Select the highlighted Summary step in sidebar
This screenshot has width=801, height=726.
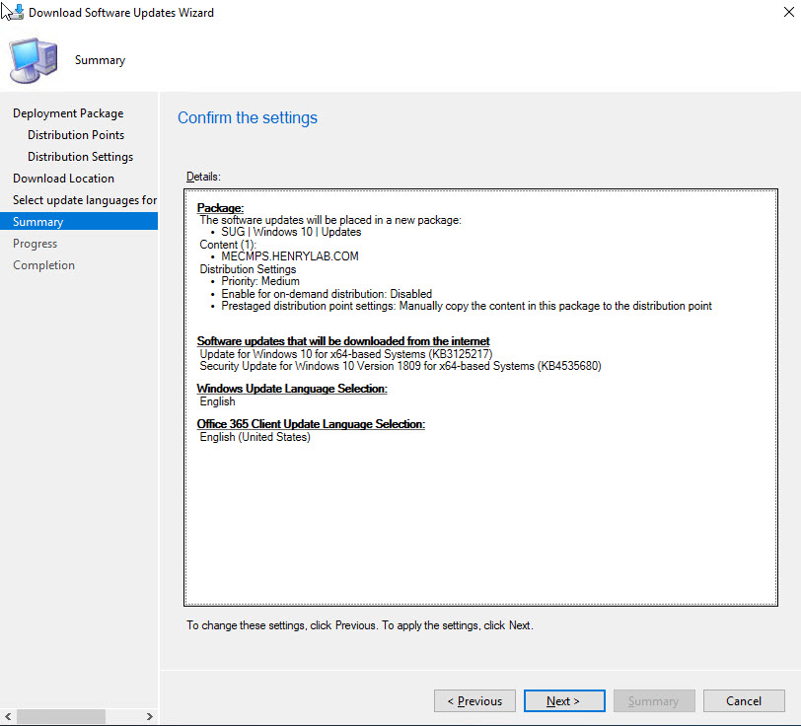pos(38,222)
